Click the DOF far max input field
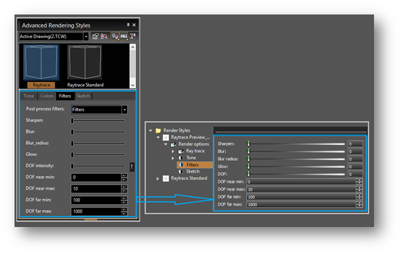Viewport: 403px width, 256px height. tap(96, 211)
